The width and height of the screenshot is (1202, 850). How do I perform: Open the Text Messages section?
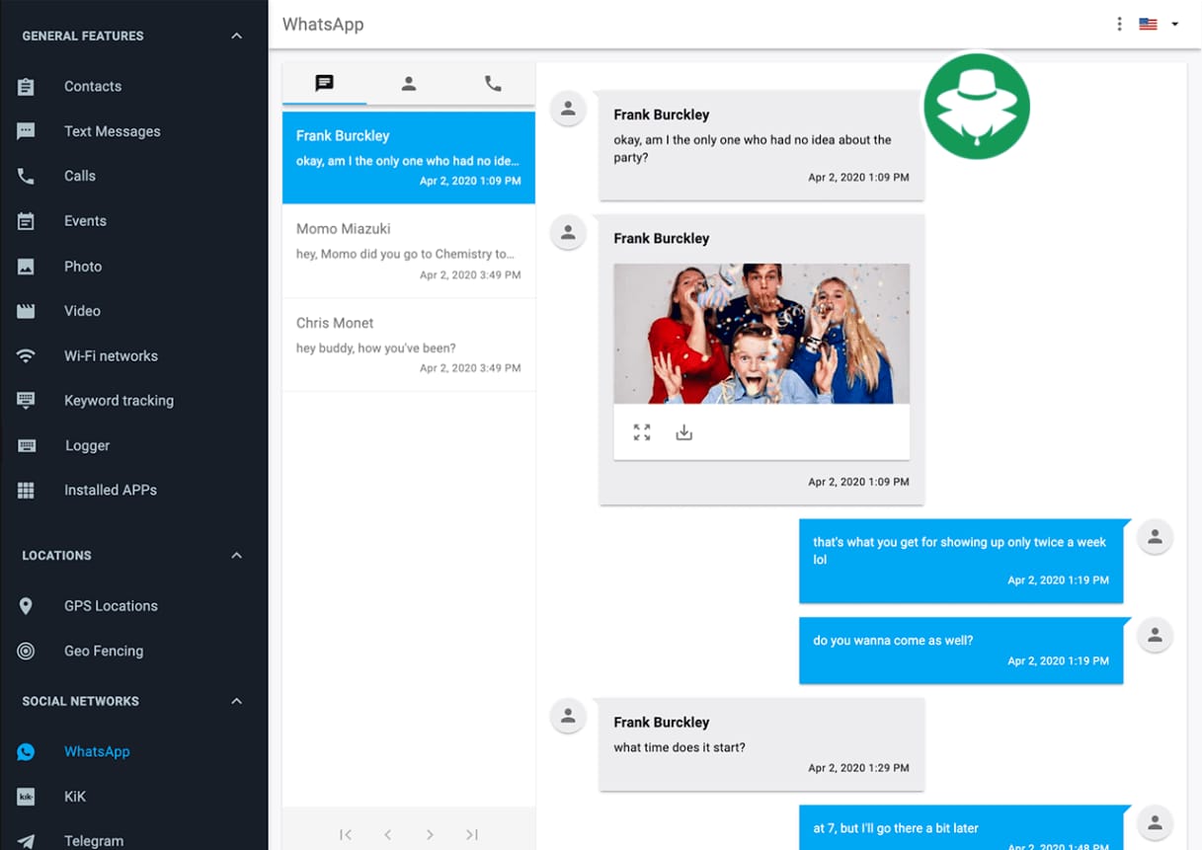[x=112, y=130]
